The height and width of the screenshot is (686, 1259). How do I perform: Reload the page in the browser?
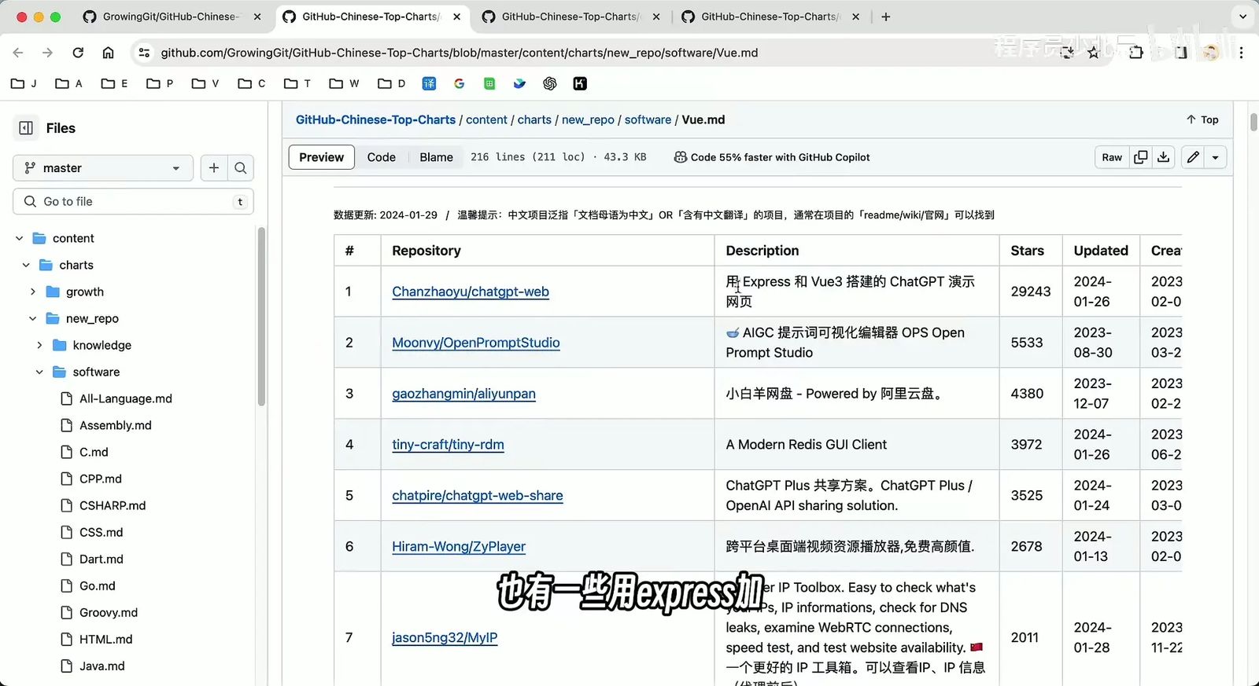tap(78, 53)
